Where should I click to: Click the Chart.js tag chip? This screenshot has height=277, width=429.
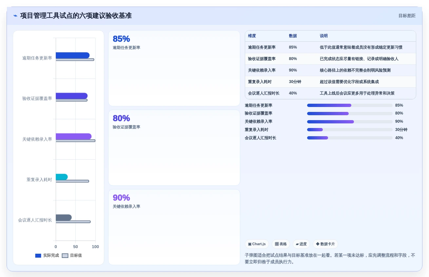click(257, 244)
